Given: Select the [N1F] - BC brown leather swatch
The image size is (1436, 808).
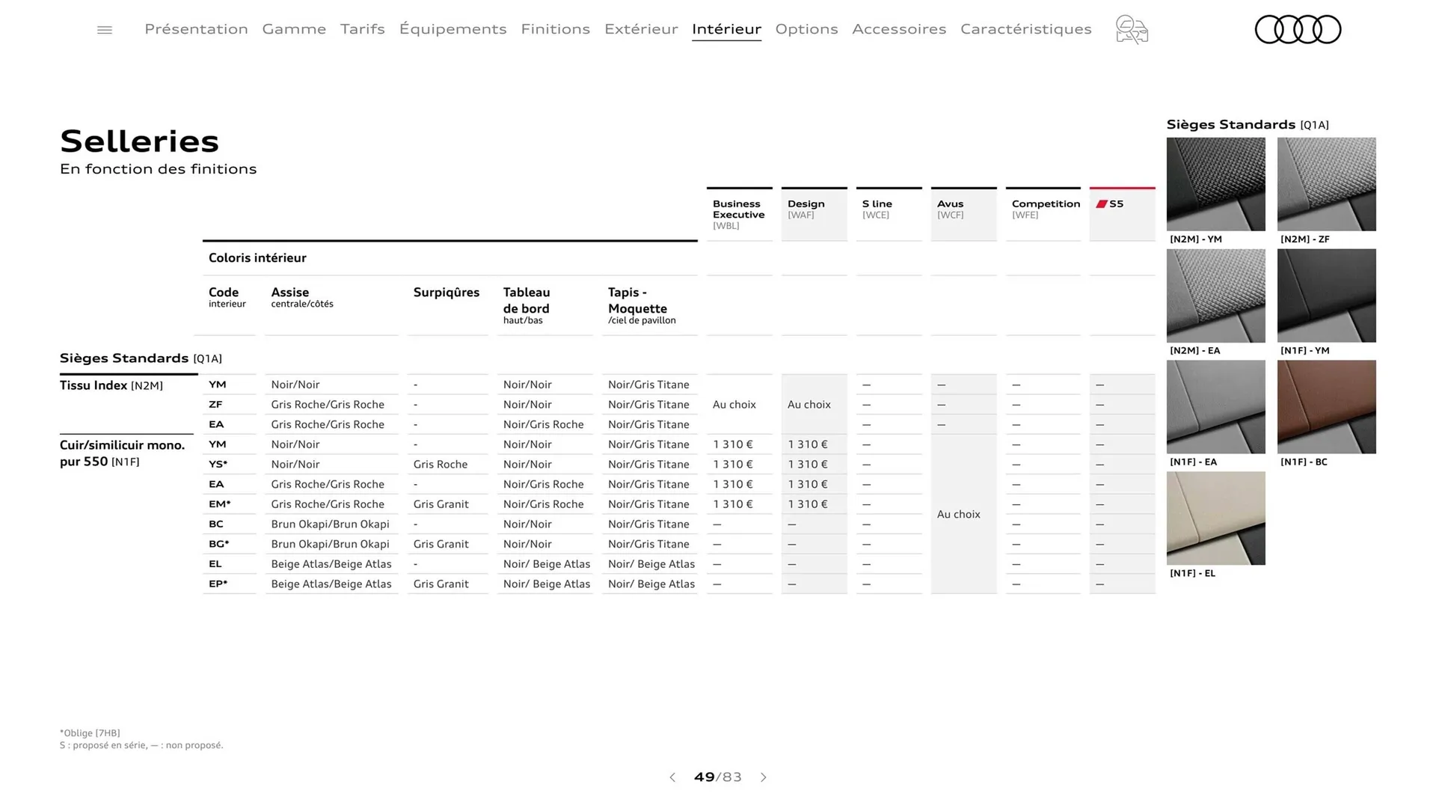Looking at the screenshot, I should tap(1327, 407).
